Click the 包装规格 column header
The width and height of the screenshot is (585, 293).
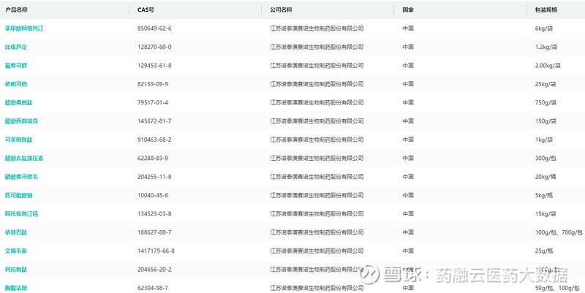click(546, 10)
